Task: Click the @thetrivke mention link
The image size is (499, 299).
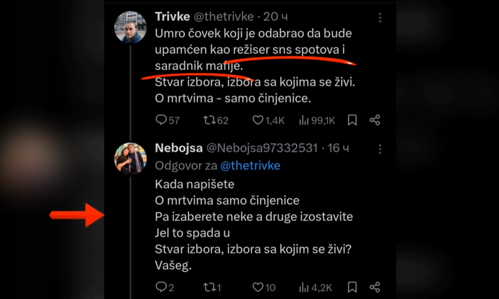Action: pos(250,166)
